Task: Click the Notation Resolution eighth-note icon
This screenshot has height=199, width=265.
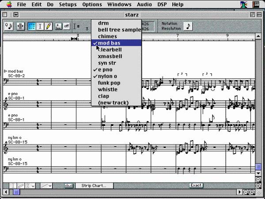Action: pyautogui.click(x=188, y=26)
